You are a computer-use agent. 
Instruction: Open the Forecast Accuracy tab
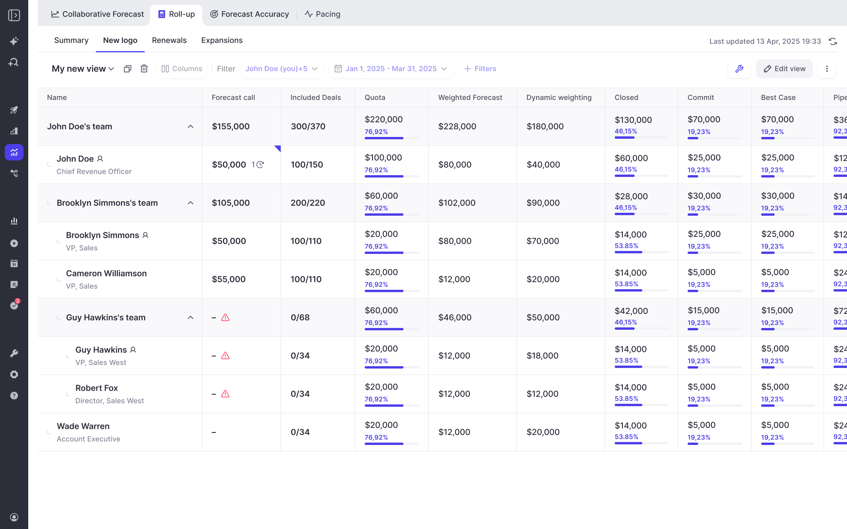pos(249,14)
